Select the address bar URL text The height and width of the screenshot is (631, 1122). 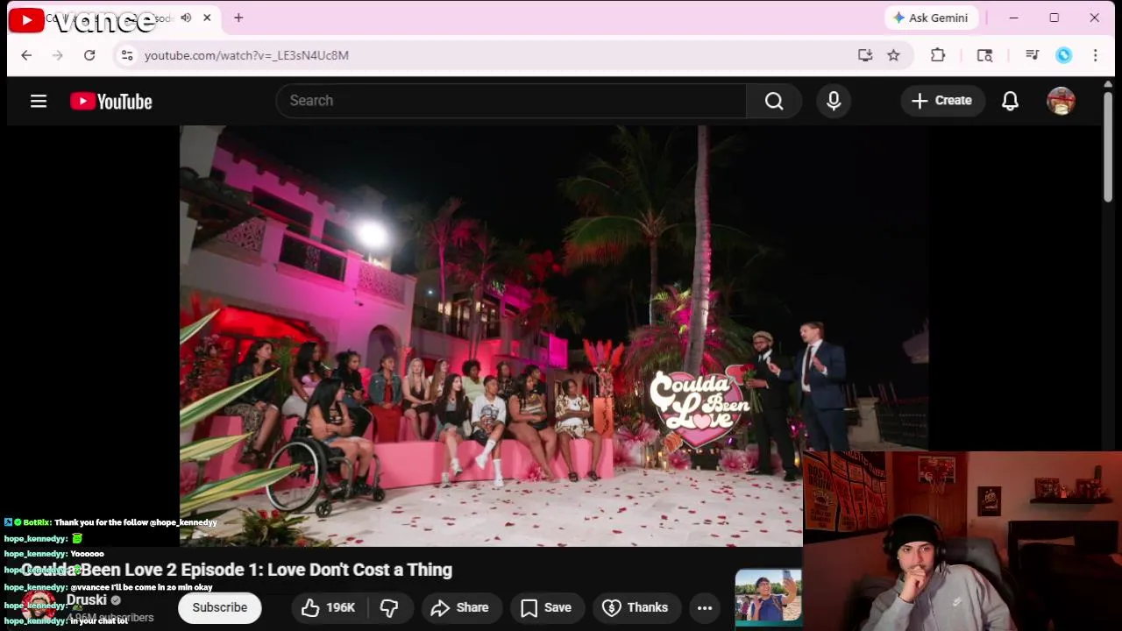pos(246,55)
